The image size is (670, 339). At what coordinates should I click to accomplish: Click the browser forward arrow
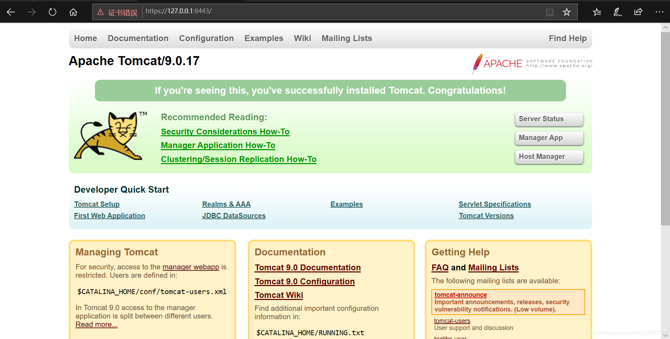click(x=32, y=12)
